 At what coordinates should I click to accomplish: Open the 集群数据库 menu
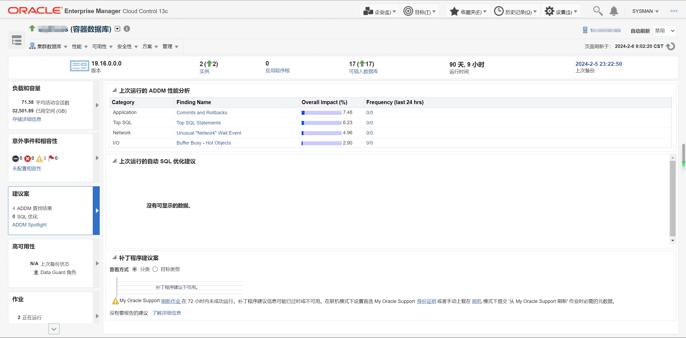pos(48,47)
